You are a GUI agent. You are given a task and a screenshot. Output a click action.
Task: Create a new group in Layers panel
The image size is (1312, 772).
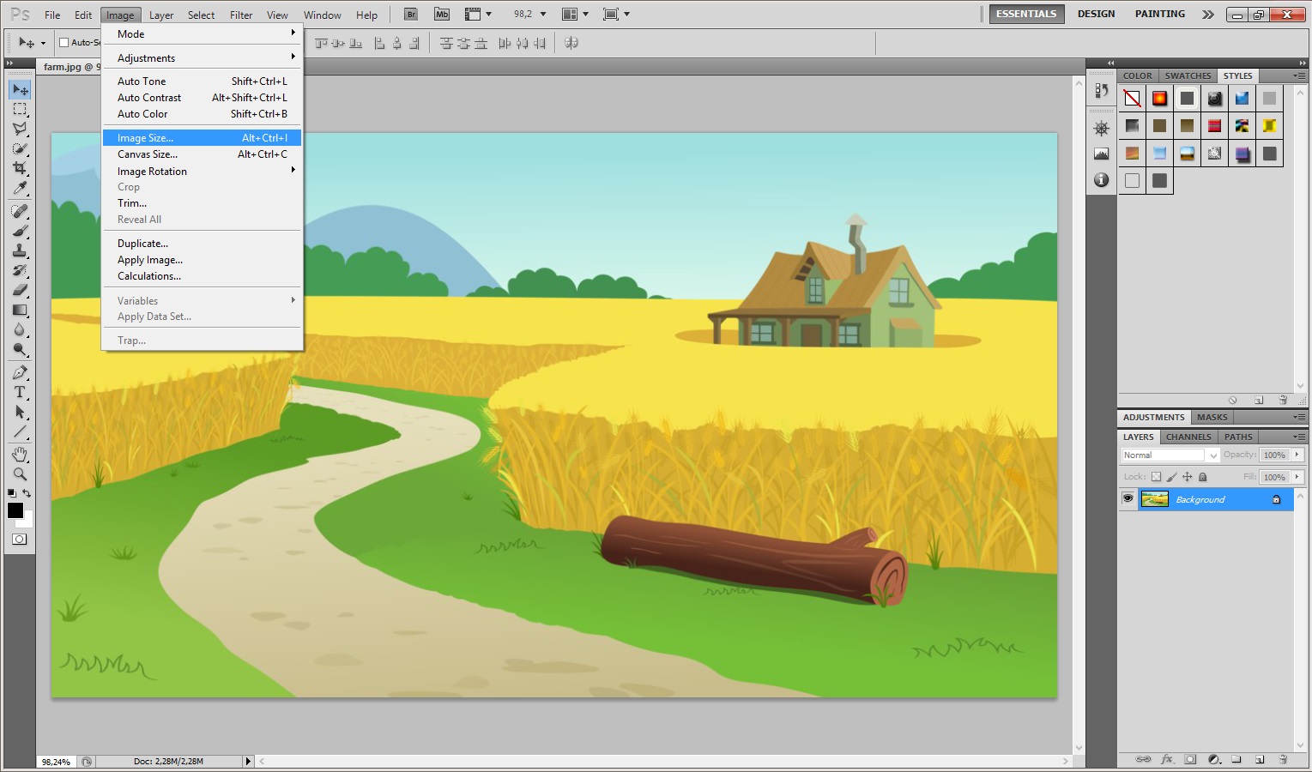tap(1236, 759)
